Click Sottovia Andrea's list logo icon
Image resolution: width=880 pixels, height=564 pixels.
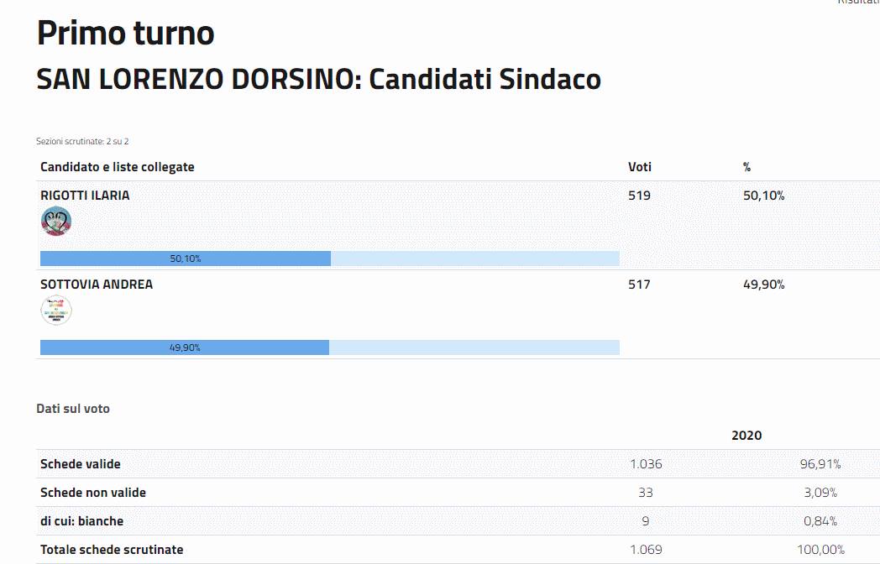click(56, 311)
